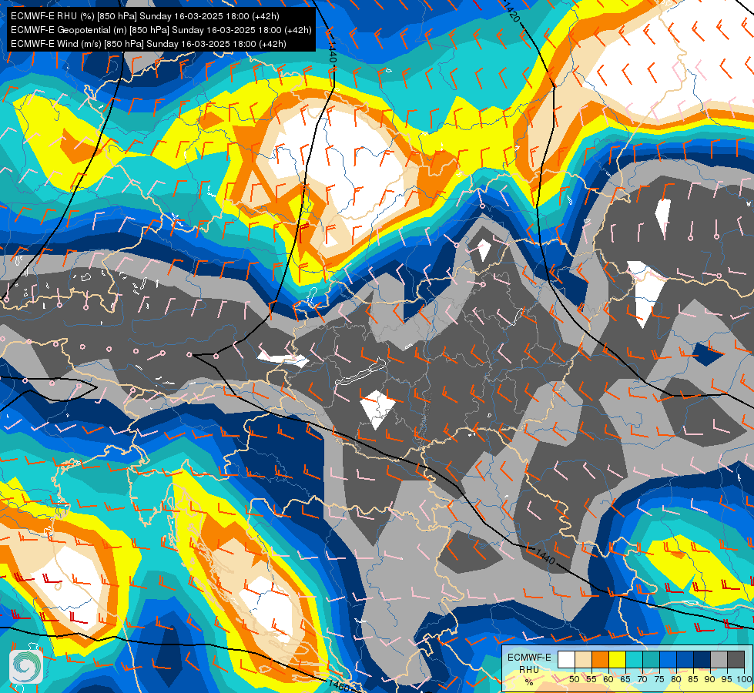Click the legend label 85
This screenshot has height=693, width=754.
pos(693,679)
